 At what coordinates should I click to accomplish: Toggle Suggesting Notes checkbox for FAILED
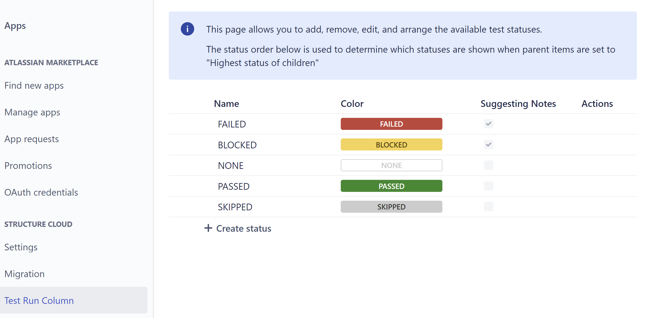(488, 124)
